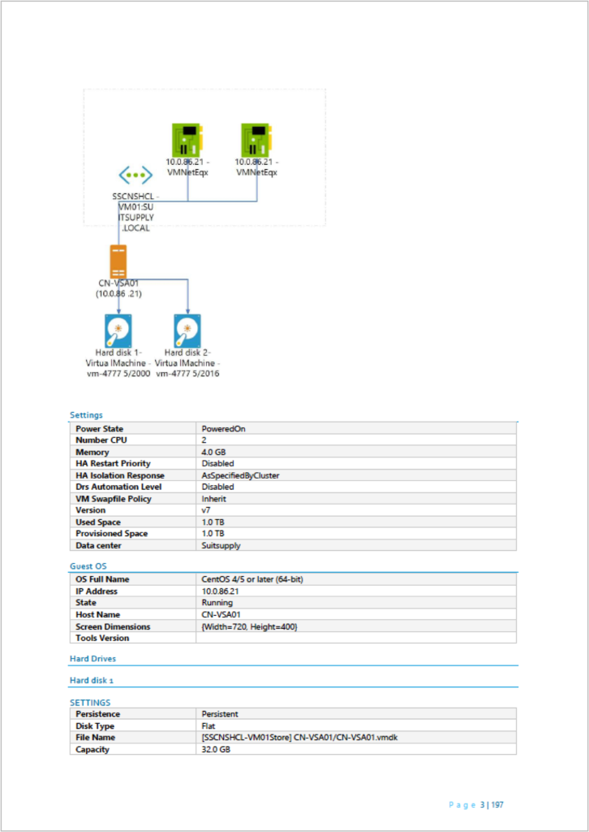Click the left green network adapter icon
Viewport: 589px width, 832px height.
tap(187, 139)
